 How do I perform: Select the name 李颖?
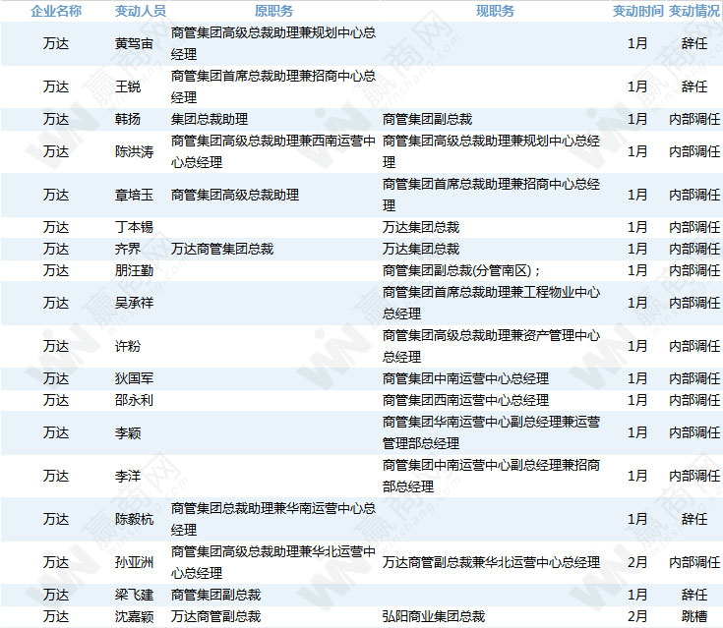click(x=128, y=432)
